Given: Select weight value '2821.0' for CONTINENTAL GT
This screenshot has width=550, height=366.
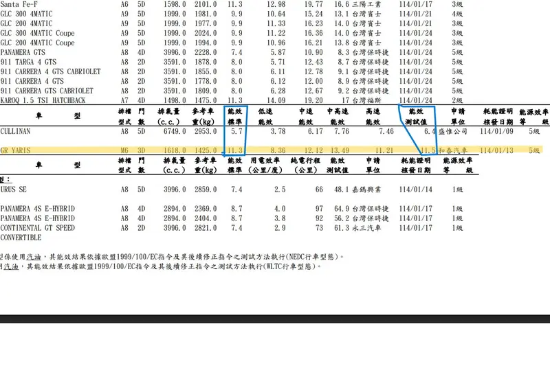Looking at the screenshot, I should pyautogui.click(x=206, y=228).
